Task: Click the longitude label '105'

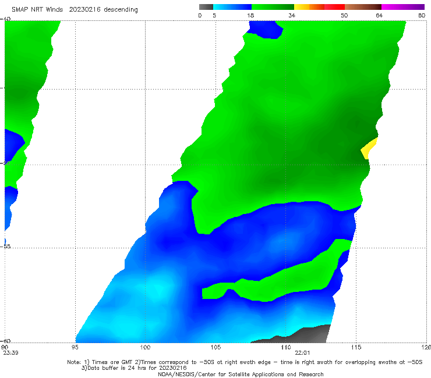Action: pos(216,347)
